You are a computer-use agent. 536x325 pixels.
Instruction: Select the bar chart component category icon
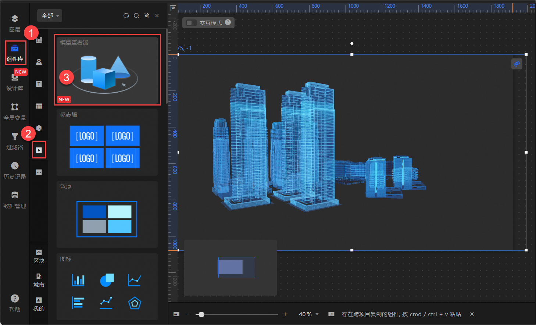tap(39, 40)
